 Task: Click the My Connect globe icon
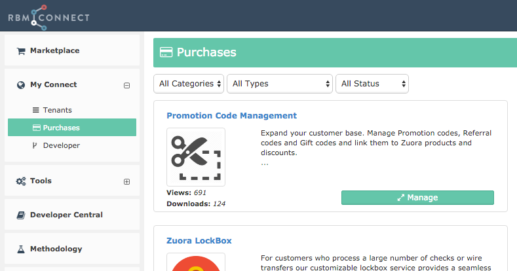click(x=21, y=85)
